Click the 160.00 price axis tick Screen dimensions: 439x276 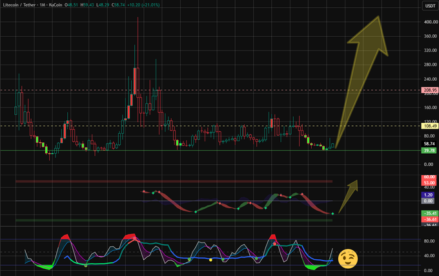(431, 107)
